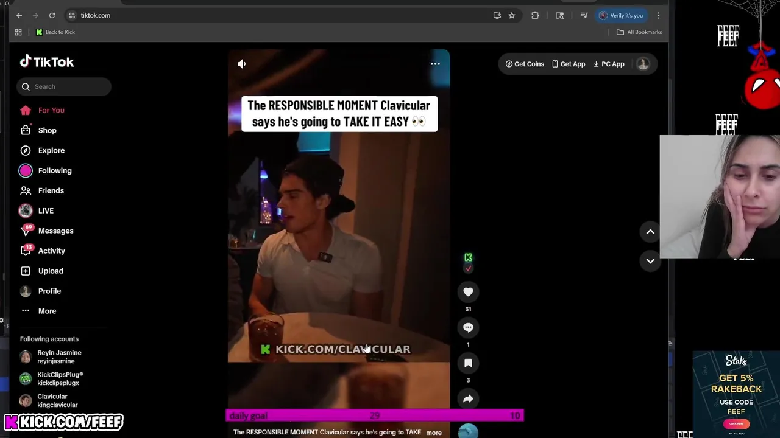Reload the tiktok.com page
Viewport: 780px width, 438px height.
52,15
